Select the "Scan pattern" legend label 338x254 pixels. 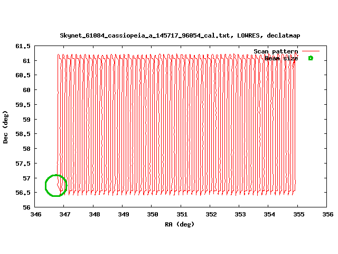coord(276,51)
